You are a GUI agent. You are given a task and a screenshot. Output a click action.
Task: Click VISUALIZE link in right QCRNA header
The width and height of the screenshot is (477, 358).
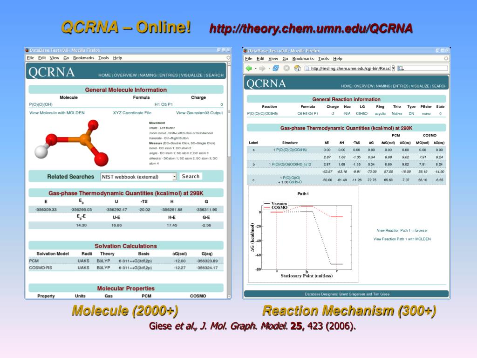click(420, 86)
